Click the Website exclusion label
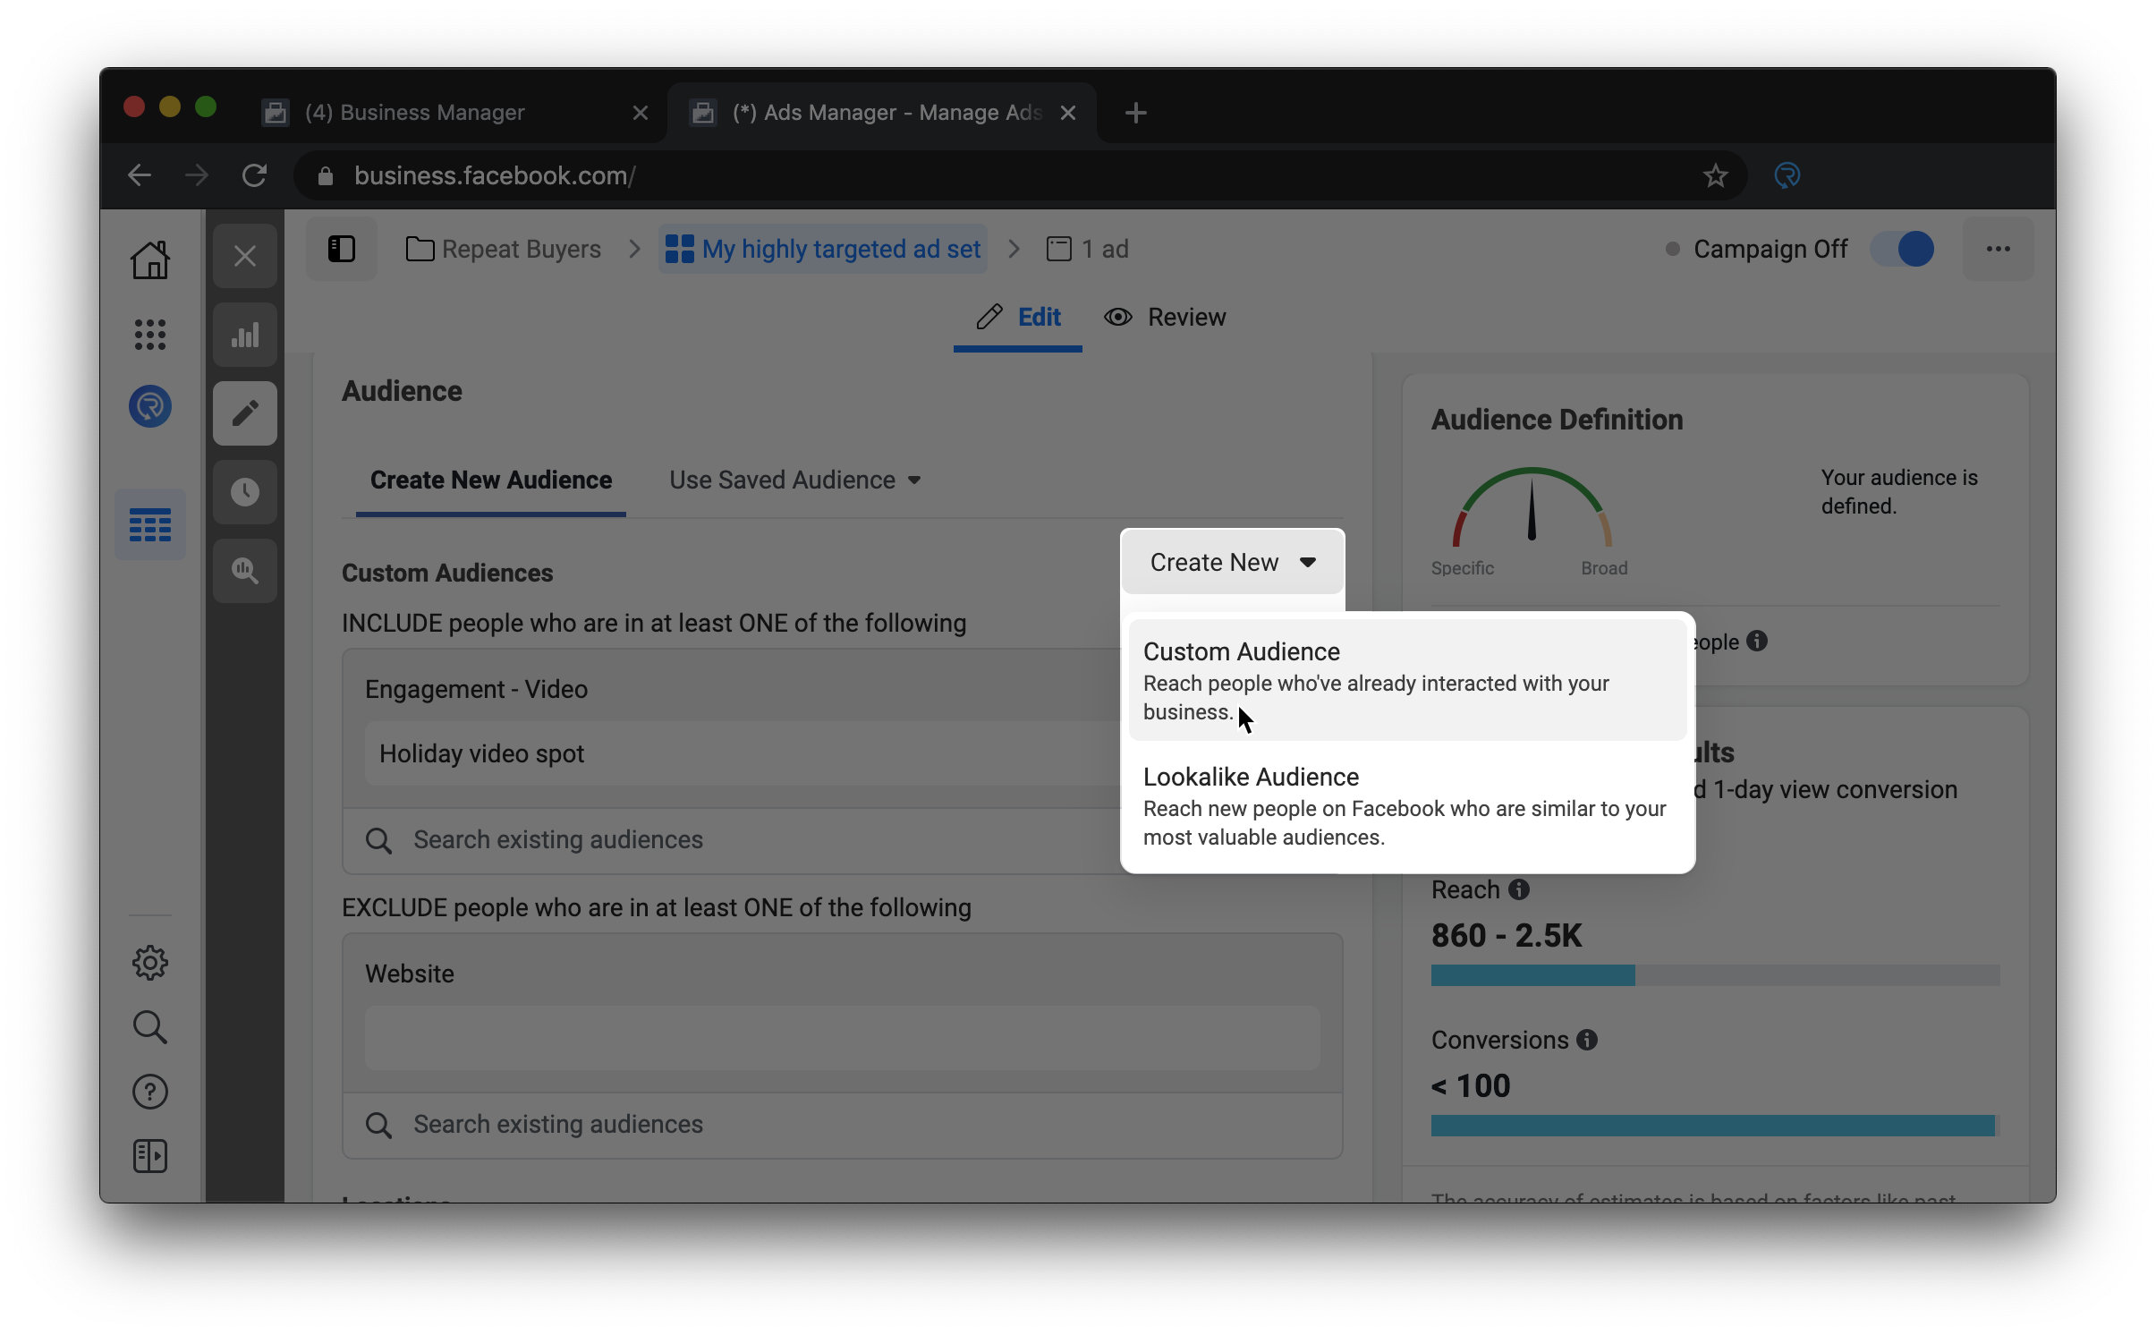Viewport: 2156px width, 1335px height. click(410, 974)
